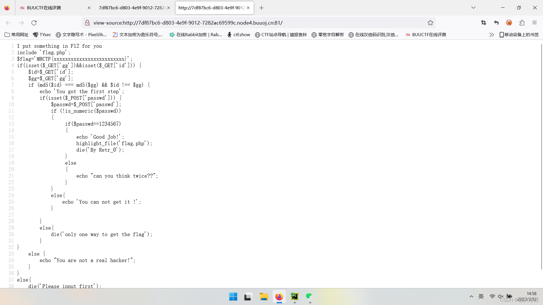The image size is (543, 305).
Task: Open the extensions puzzle icon
Action: [522, 23]
